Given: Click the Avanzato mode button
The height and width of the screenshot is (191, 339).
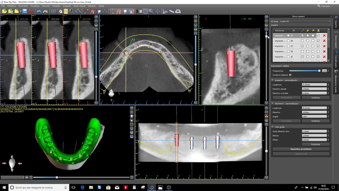Looking at the screenshot, I should [324, 6].
